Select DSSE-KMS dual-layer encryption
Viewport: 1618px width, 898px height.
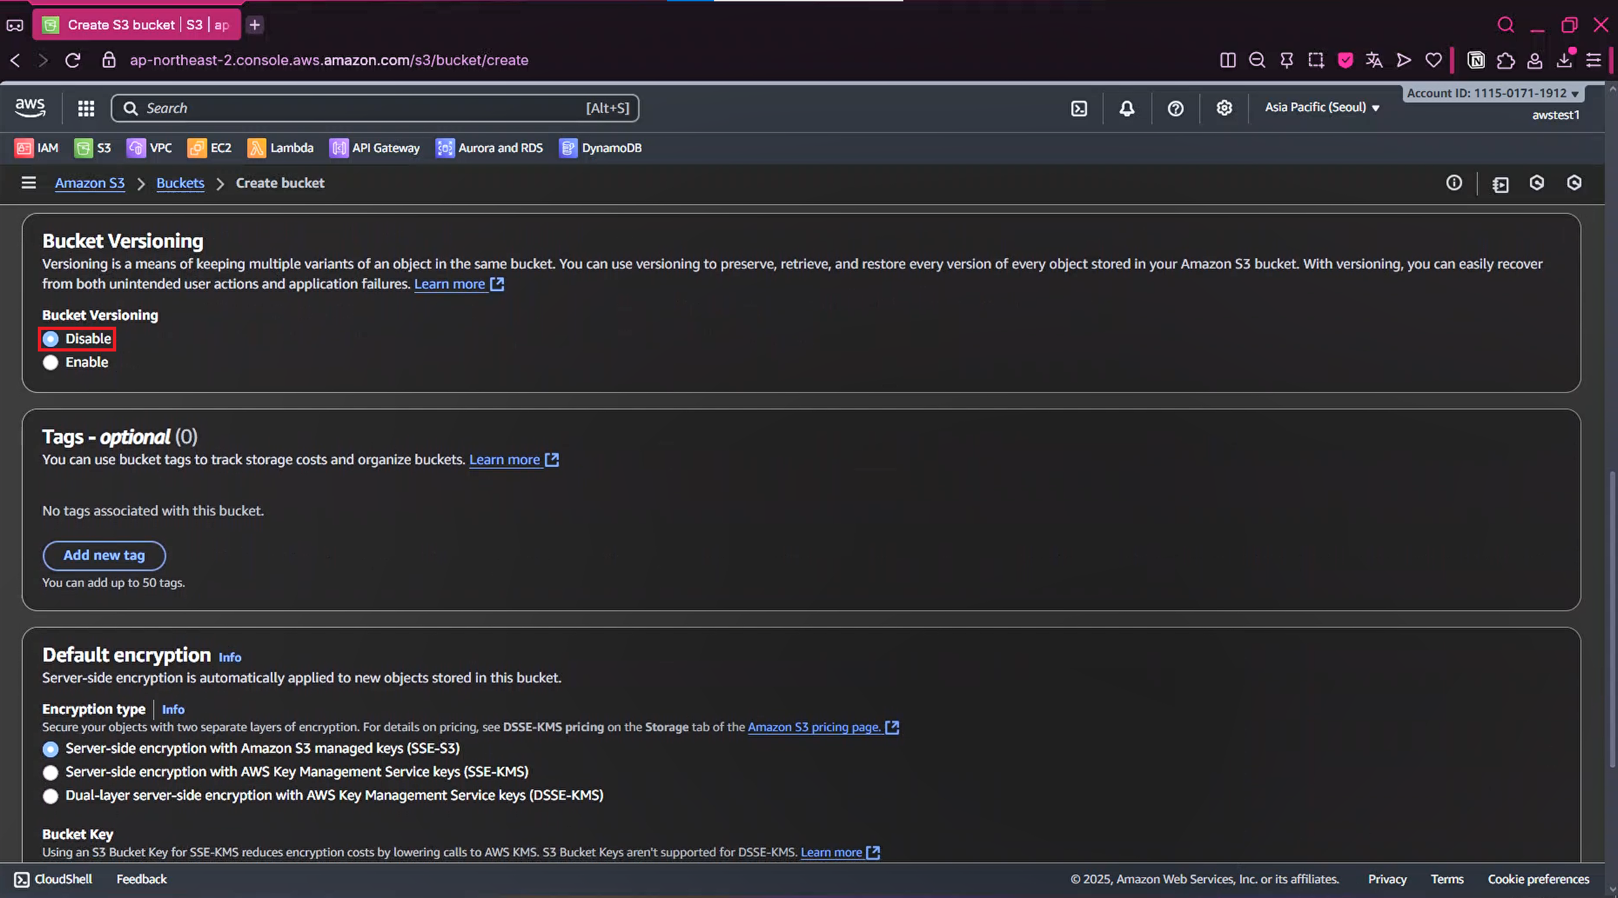(51, 796)
